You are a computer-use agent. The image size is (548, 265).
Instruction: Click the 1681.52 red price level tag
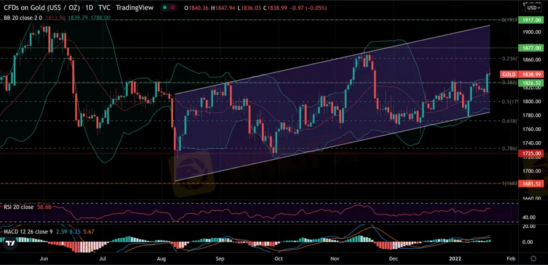(532, 184)
